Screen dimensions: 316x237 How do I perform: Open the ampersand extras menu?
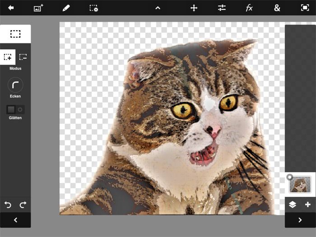point(277,8)
